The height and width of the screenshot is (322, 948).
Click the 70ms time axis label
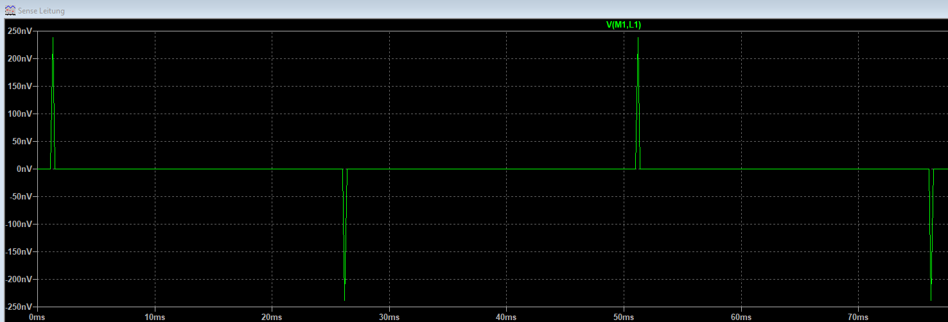(x=858, y=317)
